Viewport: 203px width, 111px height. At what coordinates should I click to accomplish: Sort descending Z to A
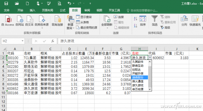[135, 26]
